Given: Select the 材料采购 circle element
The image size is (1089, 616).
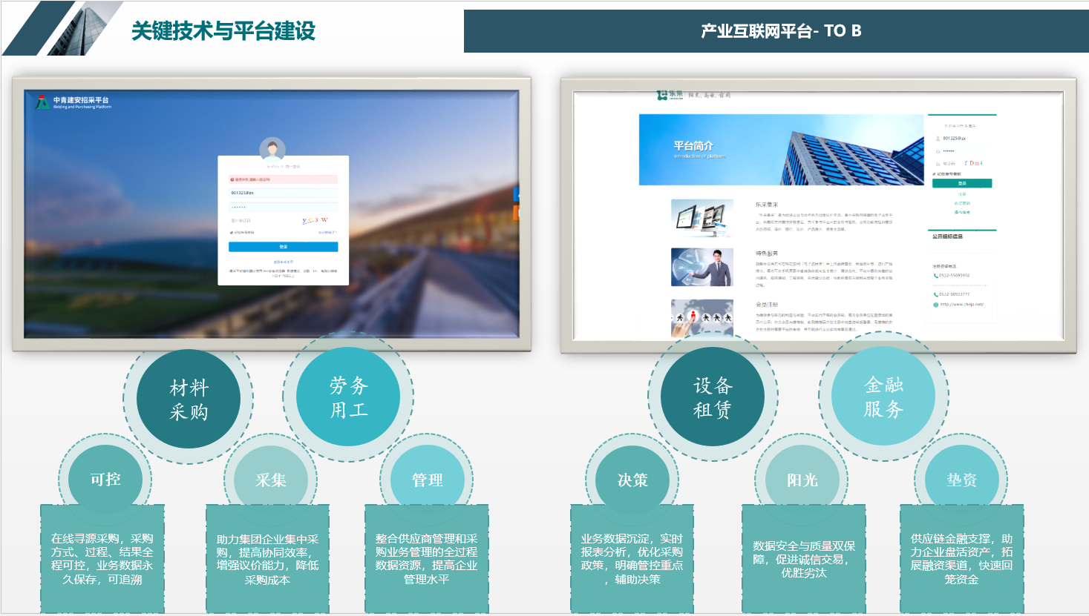Looking at the screenshot, I should pos(190,397).
